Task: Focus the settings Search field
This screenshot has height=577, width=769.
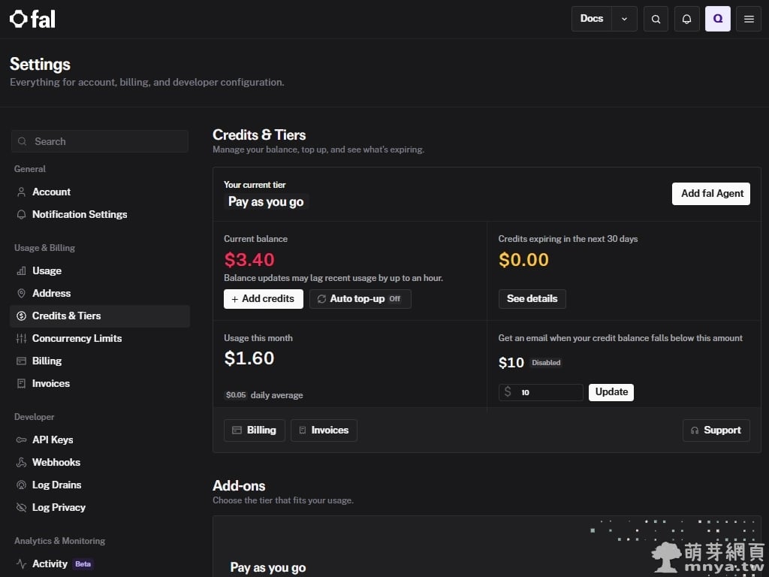Action: [x=100, y=141]
